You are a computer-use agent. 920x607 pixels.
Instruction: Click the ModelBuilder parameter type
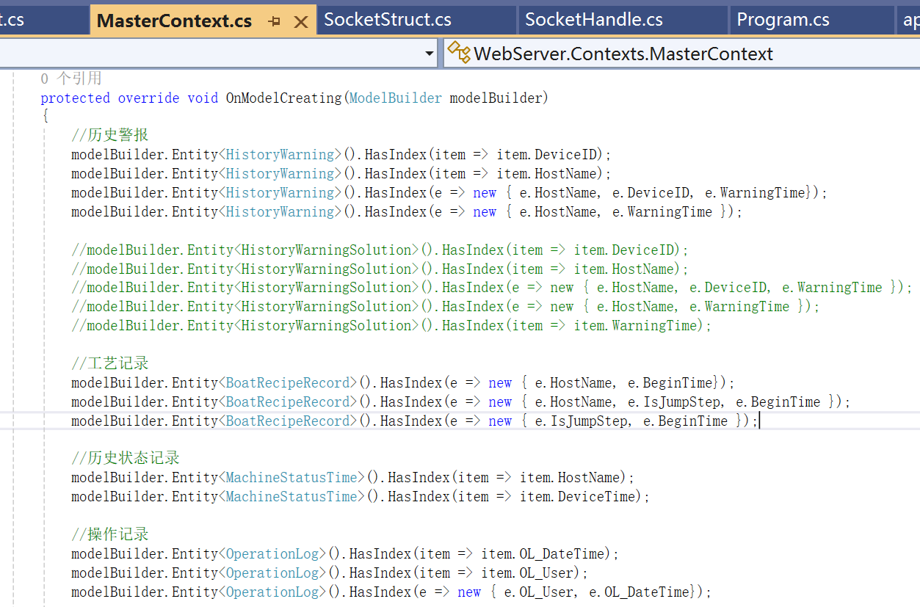pos(396,98)
